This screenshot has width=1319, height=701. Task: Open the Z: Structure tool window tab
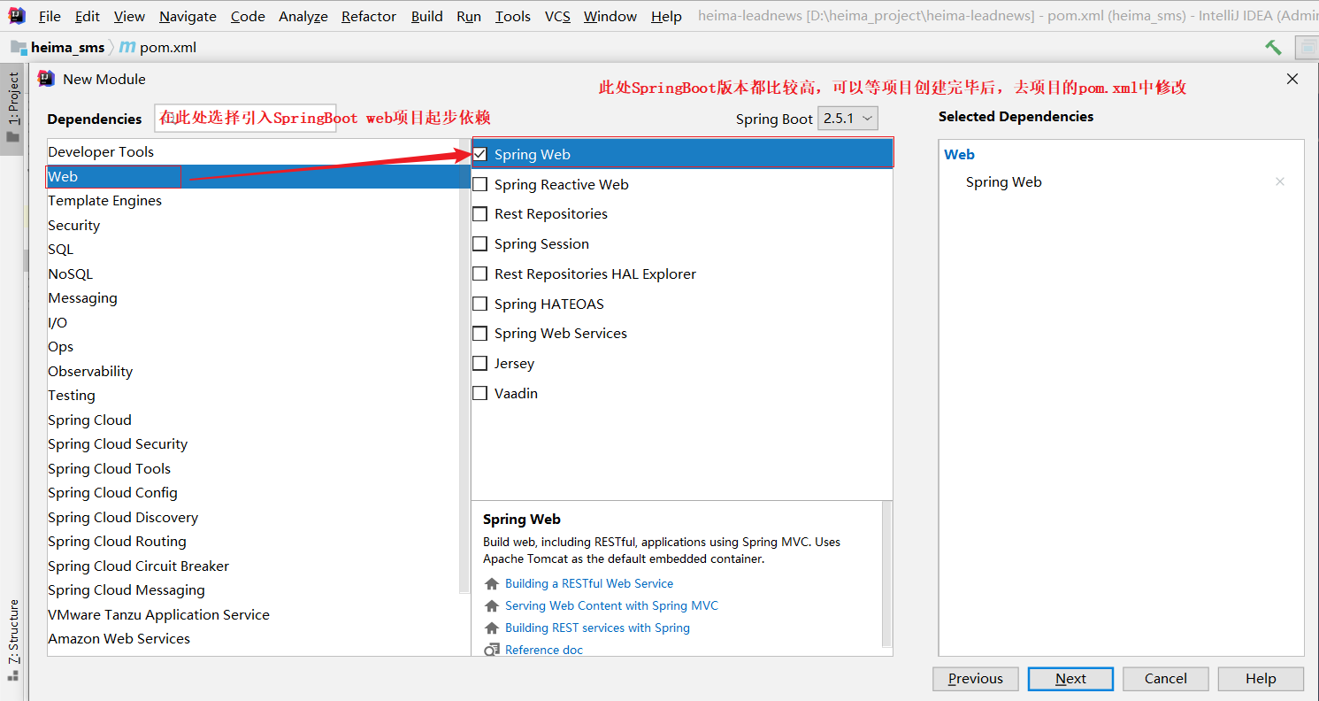pyautogui.click(x=12, y=639)
